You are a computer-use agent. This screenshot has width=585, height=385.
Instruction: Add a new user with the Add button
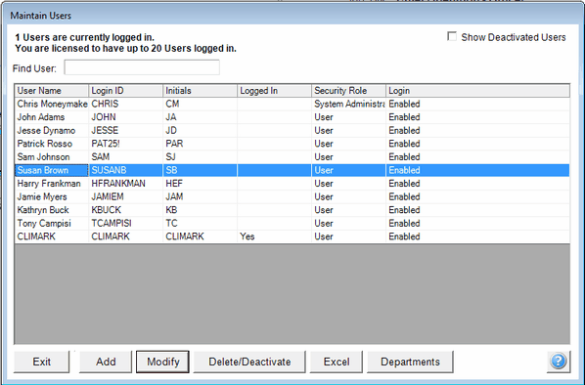tap(106, 362)
